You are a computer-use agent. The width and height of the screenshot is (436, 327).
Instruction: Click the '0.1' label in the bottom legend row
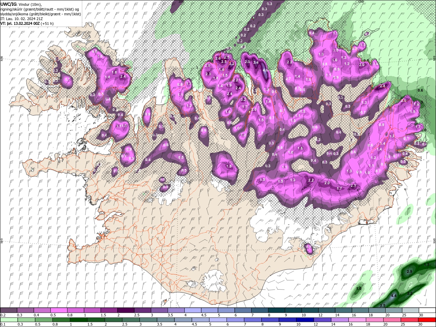coord(3,325)
